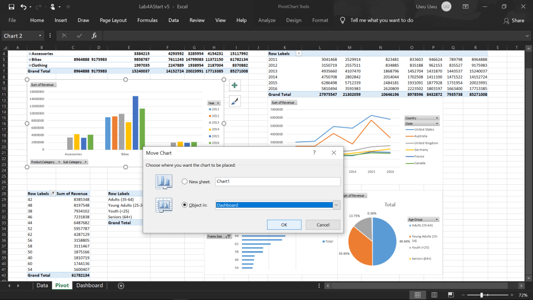The height and width of the screenshot is (300, 533).
Task: Click the Insert Function fx icon
Action: pos(94,35)
